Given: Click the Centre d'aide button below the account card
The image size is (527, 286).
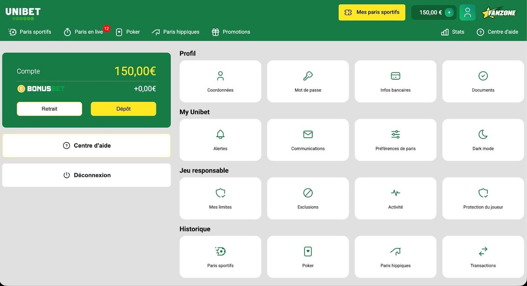Looking at the screenshot, I should point(87,146).
